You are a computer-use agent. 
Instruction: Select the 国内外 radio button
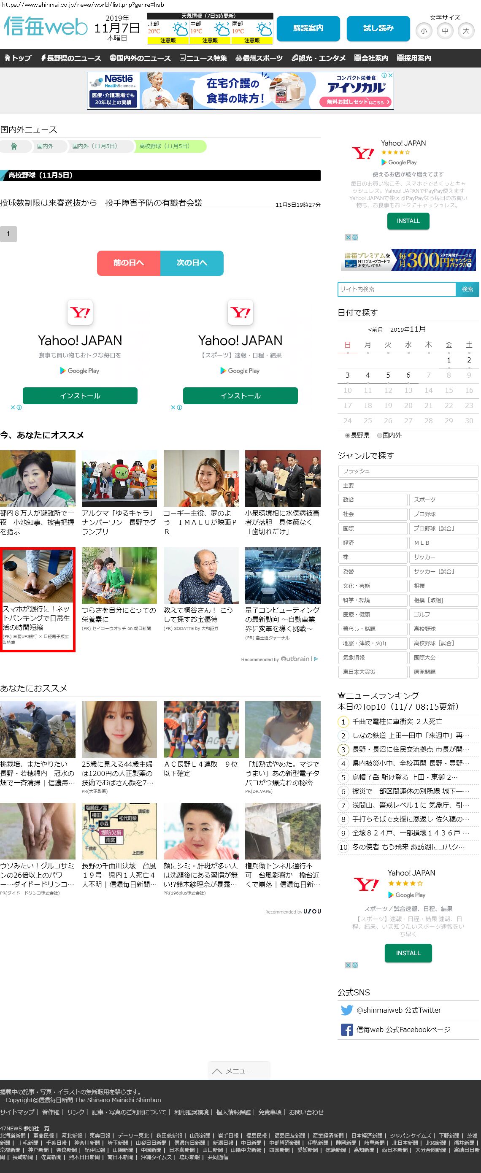coord(379,435)
